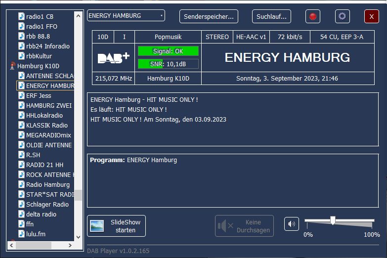Click the 100% volume label
Viewport: 387px width, 258px height.
(x=372, y=235)
